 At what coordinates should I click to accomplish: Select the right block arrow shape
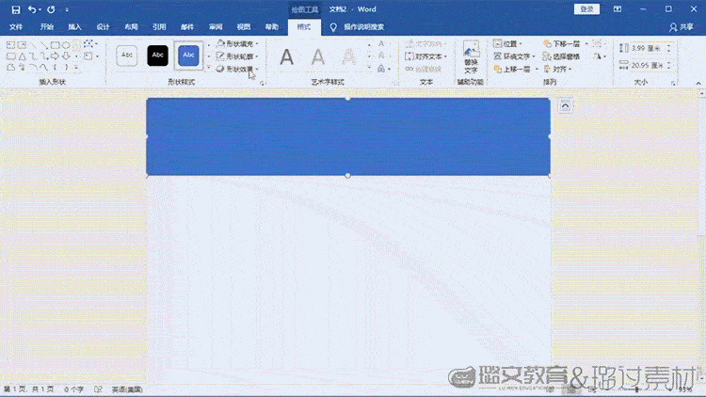(x=55, y=56)
